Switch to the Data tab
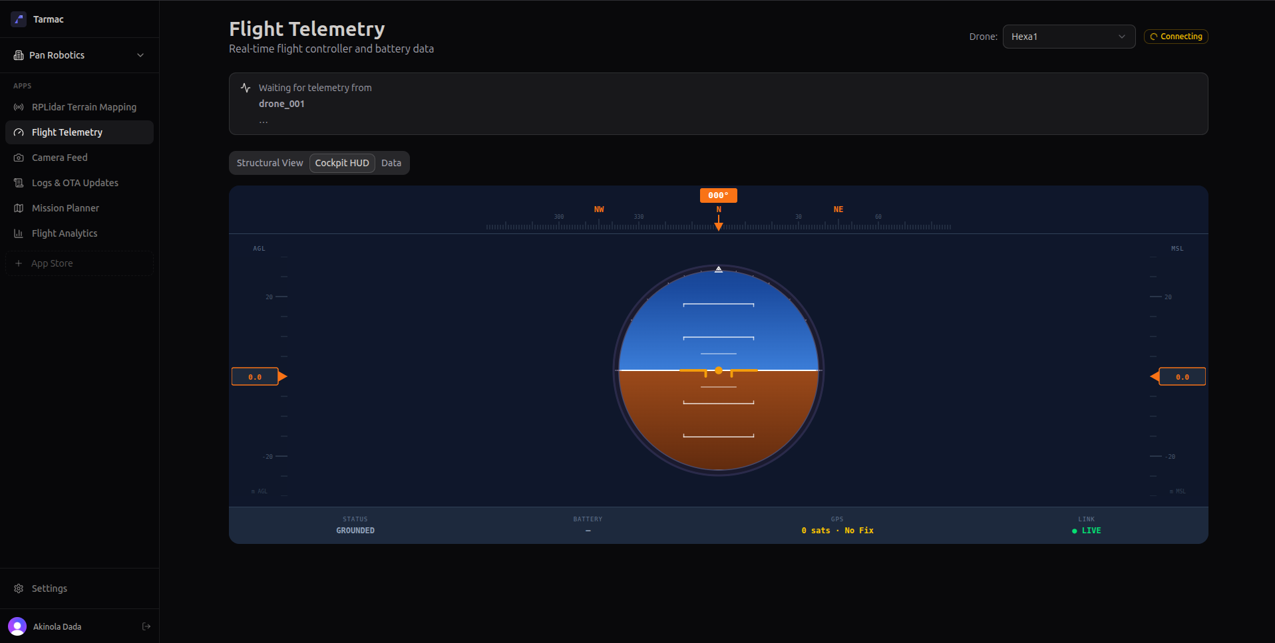The width and height of the screenshot is (1275, 643). (391, 163)
